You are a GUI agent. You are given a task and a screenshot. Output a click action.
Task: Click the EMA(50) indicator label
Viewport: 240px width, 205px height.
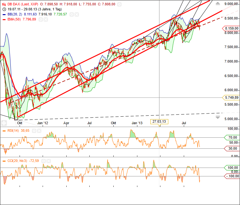pos(14,19)
